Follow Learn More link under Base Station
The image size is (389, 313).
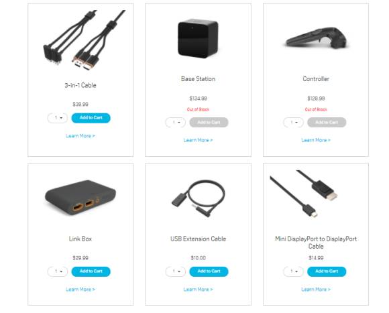(x=198, y=140)
